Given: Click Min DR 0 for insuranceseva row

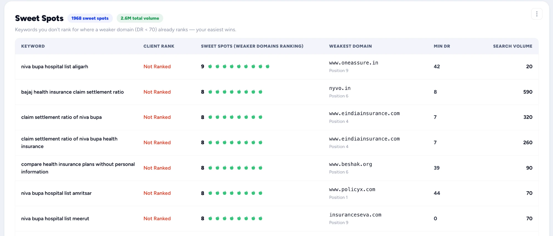Looking at the screenshot, I should (x=435, y=219).
